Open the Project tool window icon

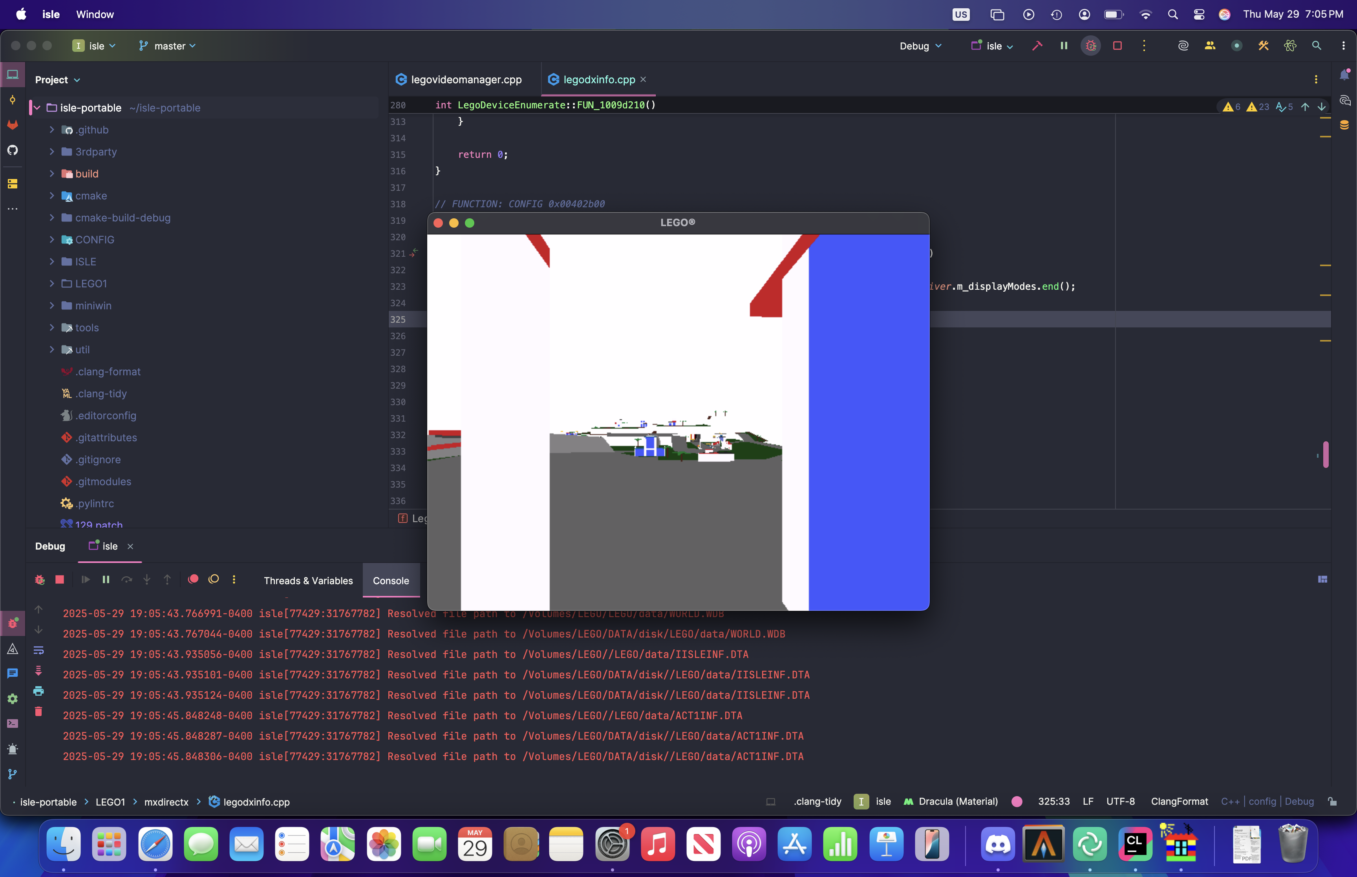pyautogui.click(x=13, y=75)
